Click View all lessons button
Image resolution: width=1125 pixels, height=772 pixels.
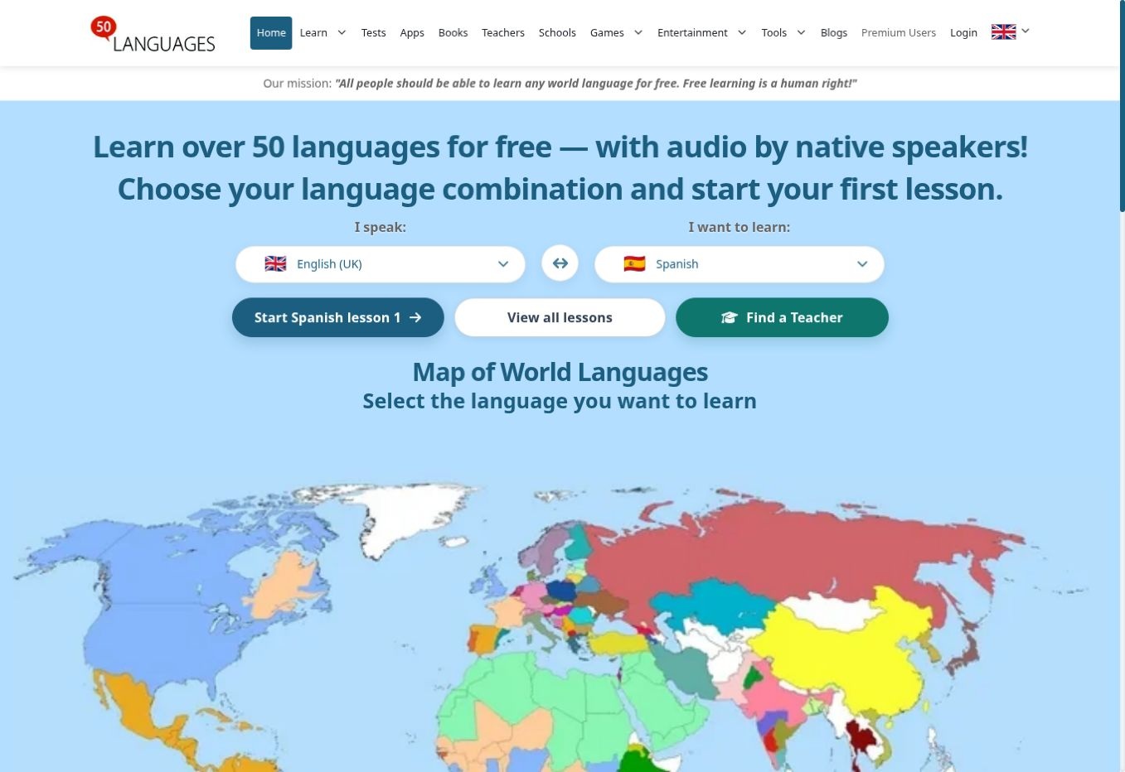click(x=560, y=317)
